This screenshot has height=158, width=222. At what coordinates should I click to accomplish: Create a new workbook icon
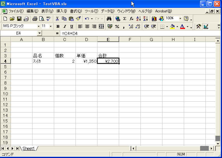(5, 19)
